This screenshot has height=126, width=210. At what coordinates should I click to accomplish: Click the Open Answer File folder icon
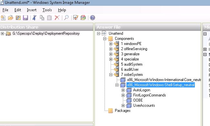tap(11, 18)
